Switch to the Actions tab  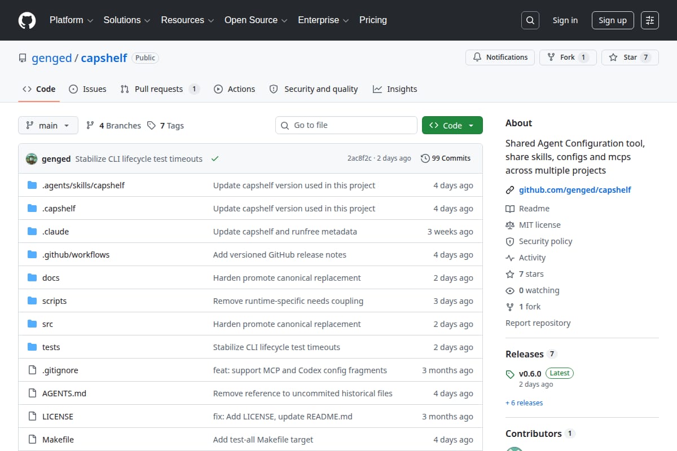click(234, 89)
